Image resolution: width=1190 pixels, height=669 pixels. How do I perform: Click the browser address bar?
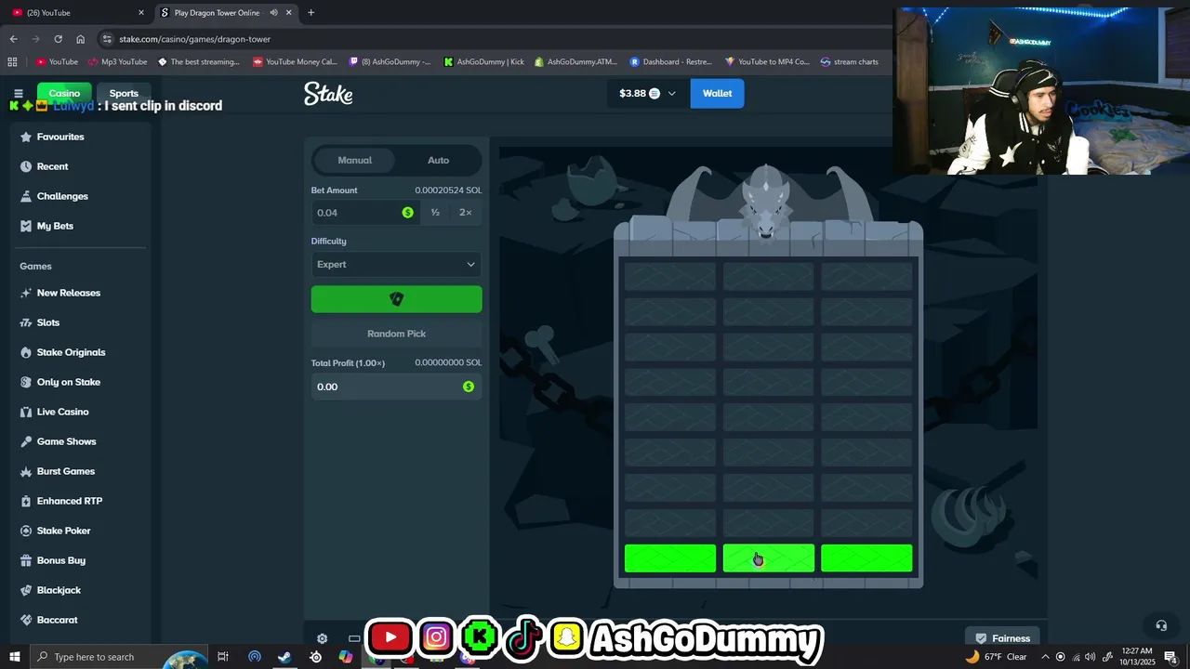[x=493, y=39]
